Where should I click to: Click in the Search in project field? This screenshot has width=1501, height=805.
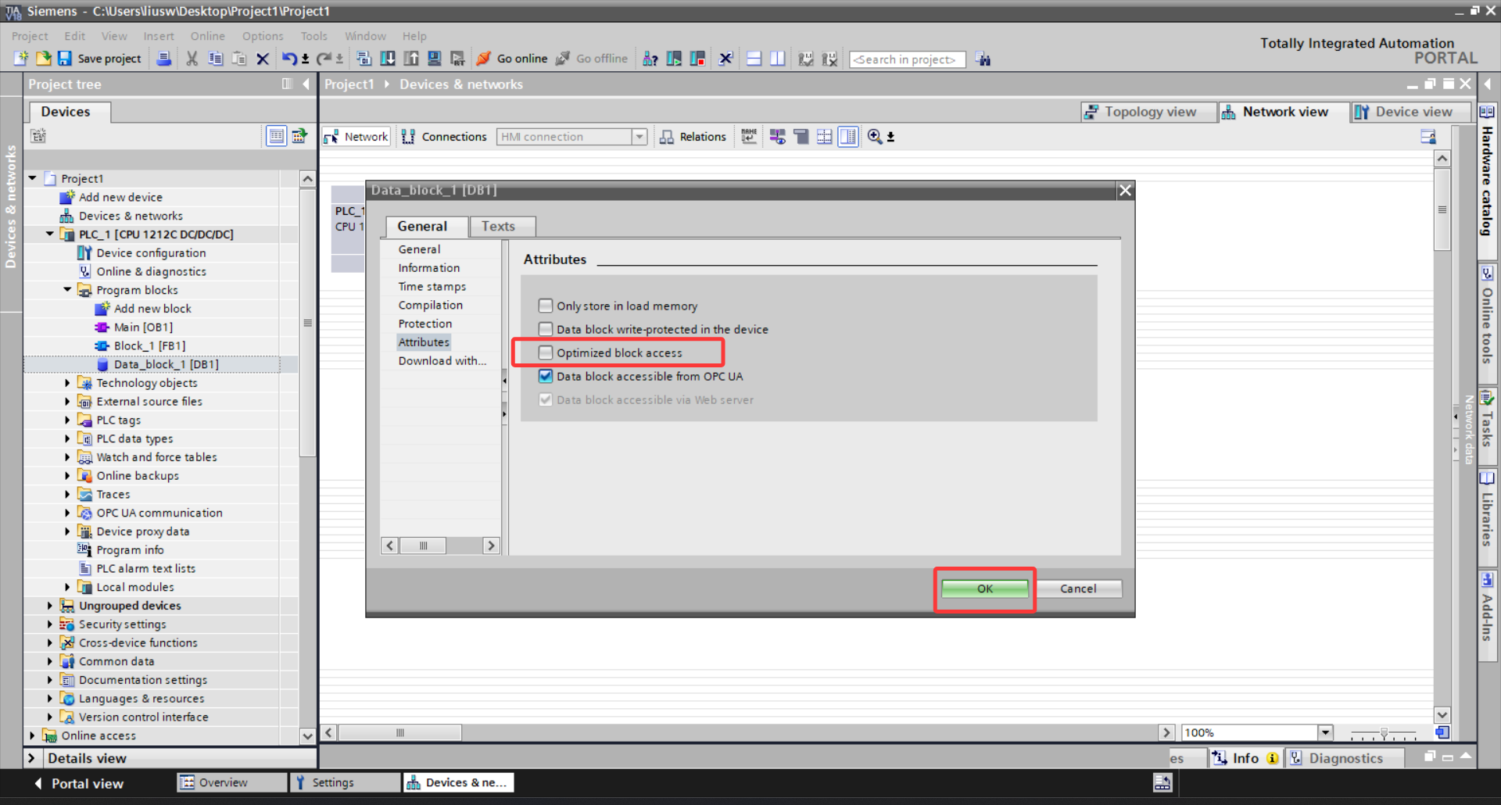coord(907,59)
